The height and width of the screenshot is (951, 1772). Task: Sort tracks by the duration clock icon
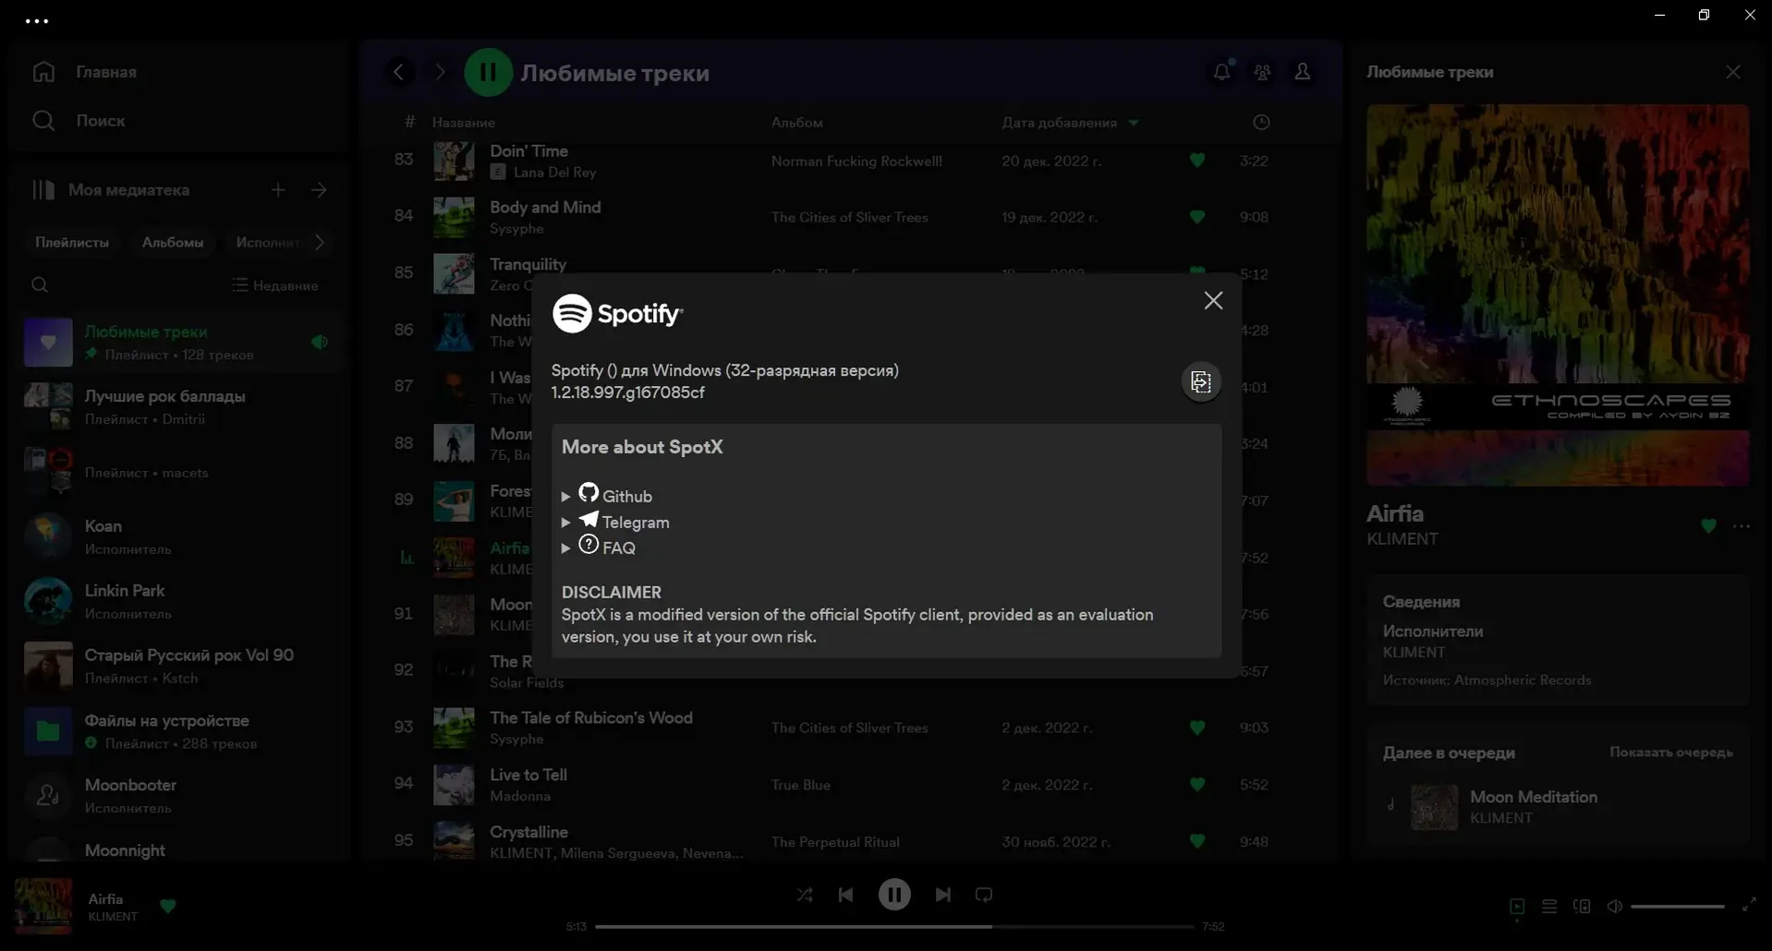click(1261, 122)
